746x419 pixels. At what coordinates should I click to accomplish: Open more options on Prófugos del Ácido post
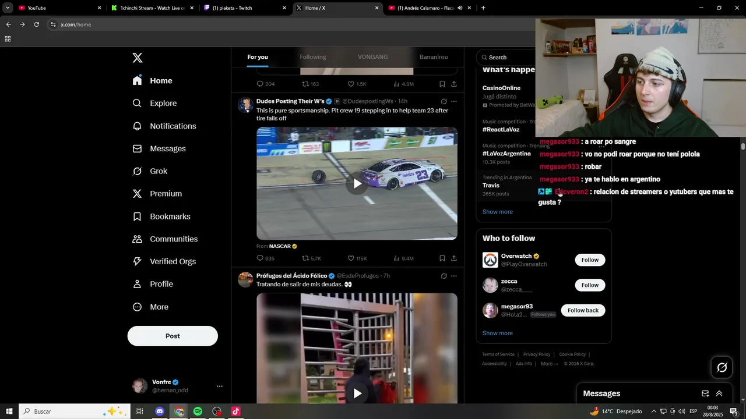[x=454, y=276]
